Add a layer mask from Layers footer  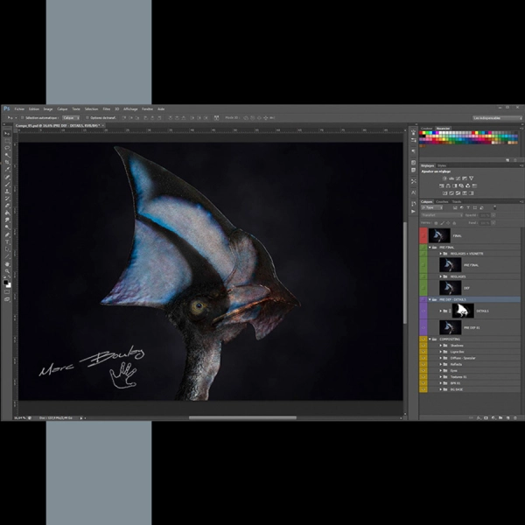click(486, 418)
